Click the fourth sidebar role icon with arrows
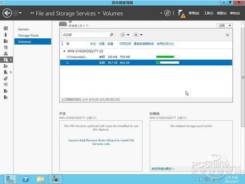This screenshot has height=184, width=245. 6,47
